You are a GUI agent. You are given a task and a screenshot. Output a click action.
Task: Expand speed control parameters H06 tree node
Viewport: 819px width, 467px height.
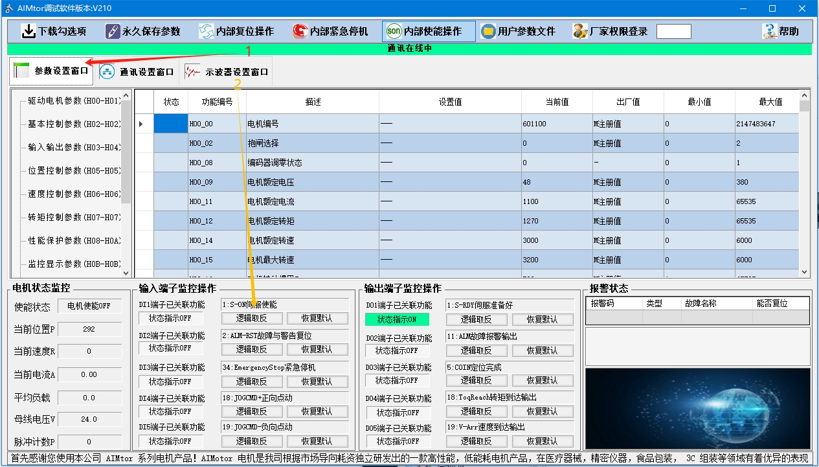[x=74, y=194]
